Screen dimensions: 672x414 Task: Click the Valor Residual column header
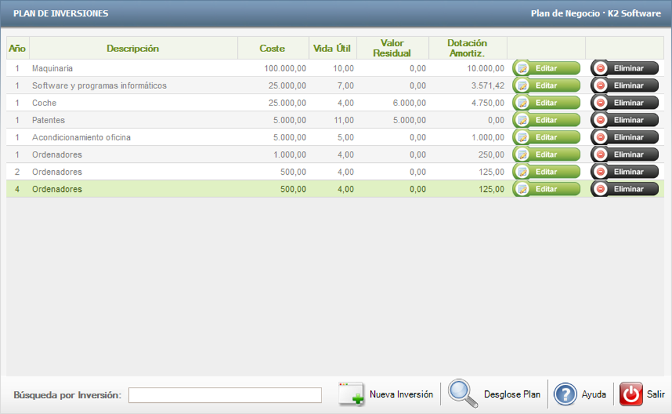(392, 48)
